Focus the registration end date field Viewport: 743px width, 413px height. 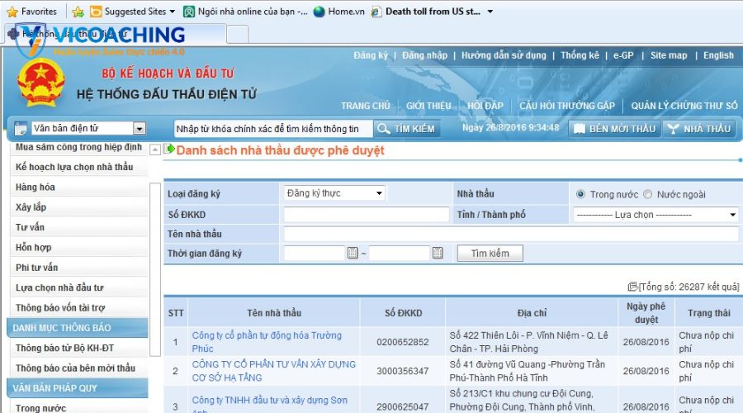(x=399, y=253)
